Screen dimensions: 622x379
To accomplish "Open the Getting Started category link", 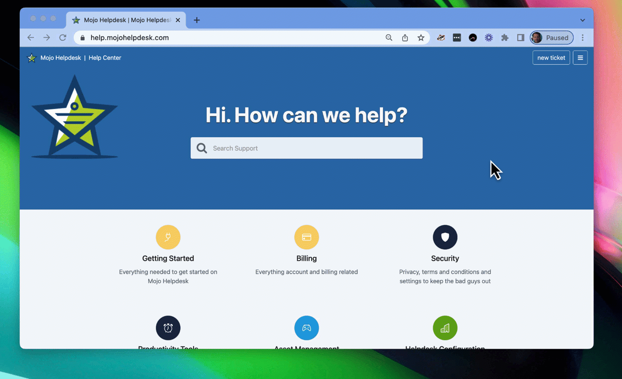I will pyautogui.click(x=168, y=258).
